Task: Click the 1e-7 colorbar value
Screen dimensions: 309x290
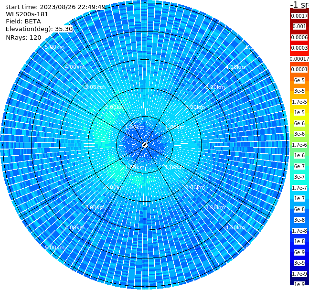Action: pyautogui.click(x=299, y=198)
